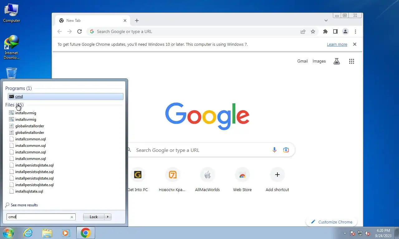Add shortcut to New Tab page
Screen dimensions: 399x239
click(x=277, y=180)
